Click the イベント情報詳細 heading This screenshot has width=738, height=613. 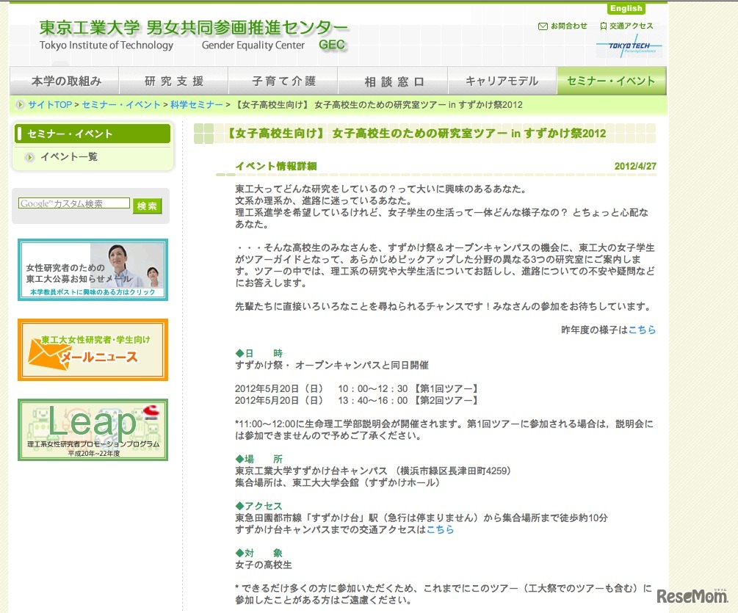[276, 166]
